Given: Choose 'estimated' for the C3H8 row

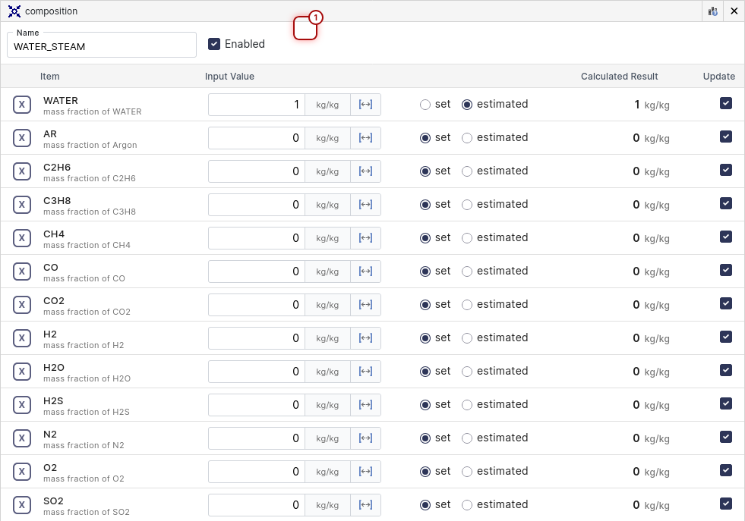Looking at the screenshot, I should [x=467, y=205].
